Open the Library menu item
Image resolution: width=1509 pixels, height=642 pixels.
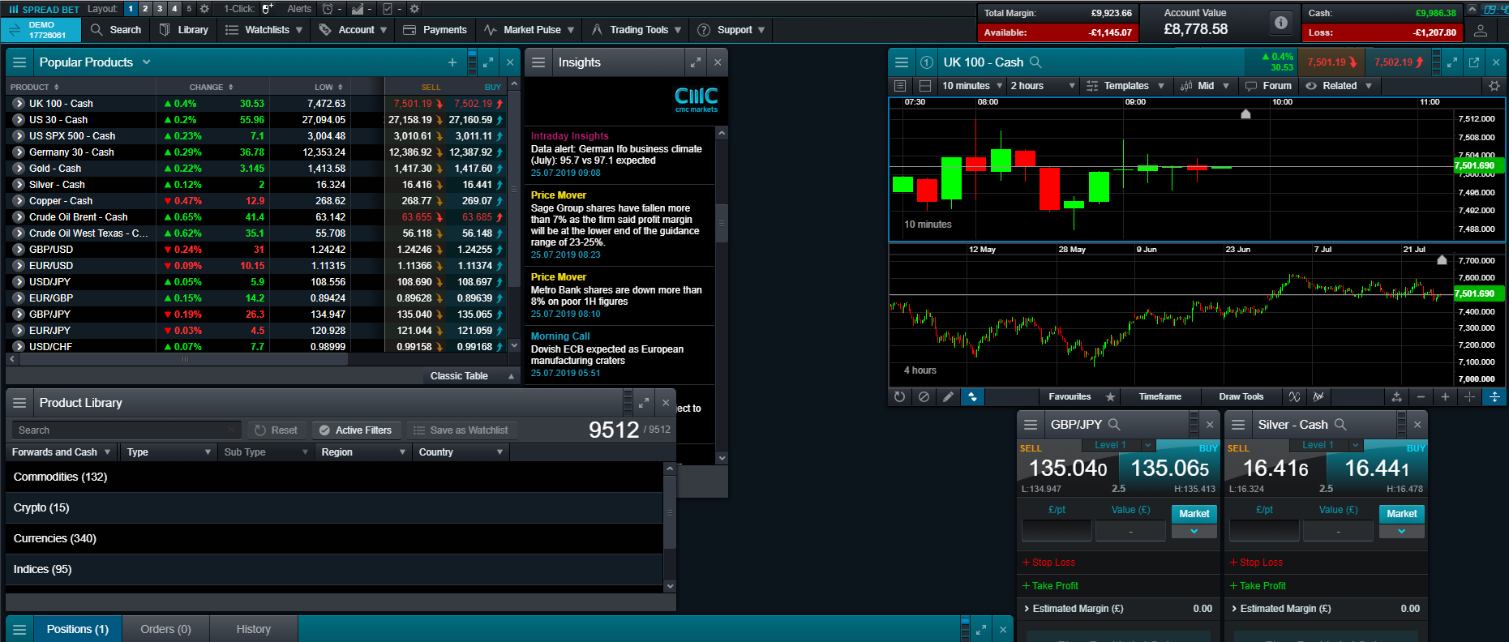(x=184, y=30)
